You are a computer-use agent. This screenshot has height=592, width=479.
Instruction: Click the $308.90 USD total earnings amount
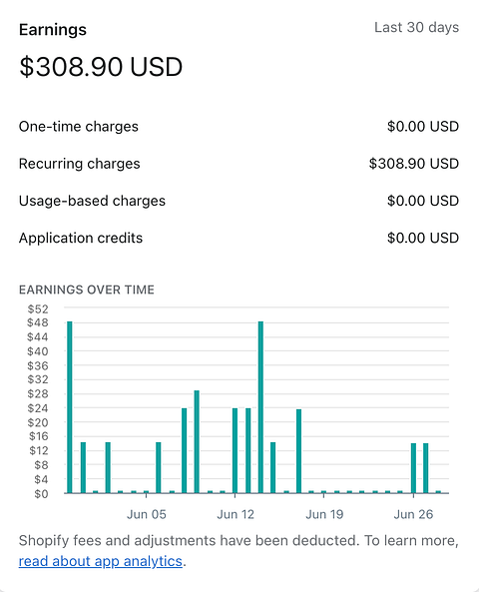pyautogui.click(x=101, y=67)
